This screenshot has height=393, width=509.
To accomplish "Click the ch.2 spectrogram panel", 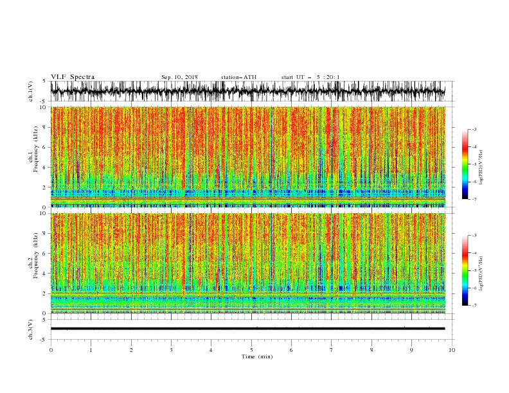I will pos(248,263).
